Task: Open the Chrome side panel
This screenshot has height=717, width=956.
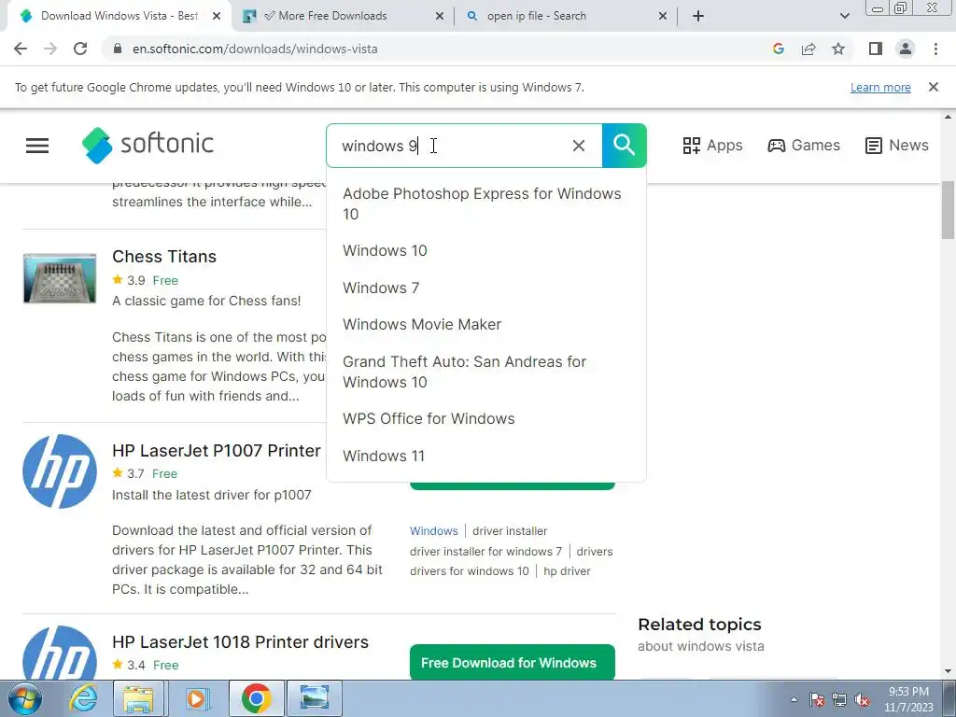Action: point(876,49)
